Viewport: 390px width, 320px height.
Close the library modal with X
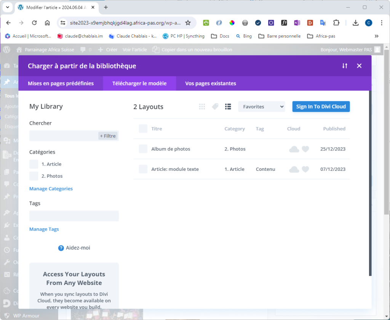coord(359,66)
